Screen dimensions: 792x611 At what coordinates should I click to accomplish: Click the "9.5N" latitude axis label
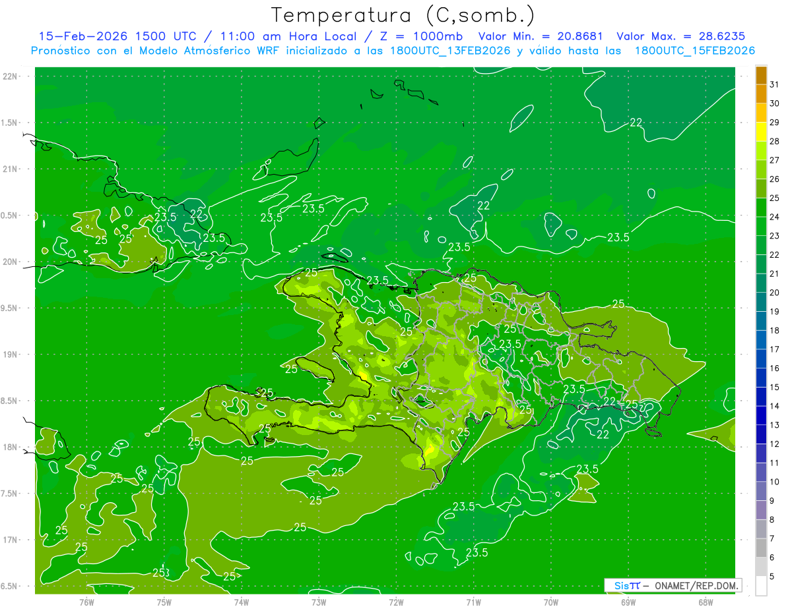[x=10, y=308]
